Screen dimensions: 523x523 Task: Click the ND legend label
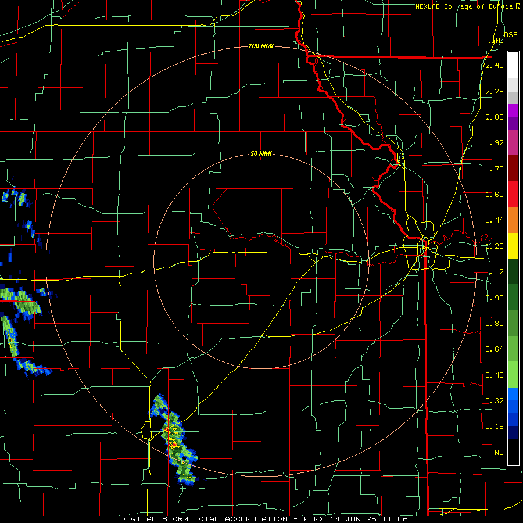[x=499, y=453]
